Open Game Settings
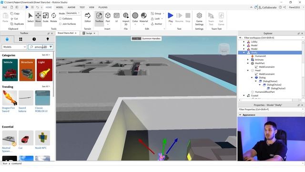 click(x=199, y=19)
